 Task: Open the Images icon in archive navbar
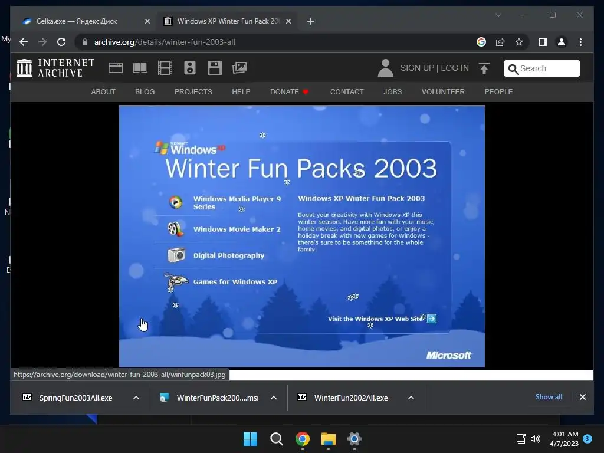click(x=239, y=68)
